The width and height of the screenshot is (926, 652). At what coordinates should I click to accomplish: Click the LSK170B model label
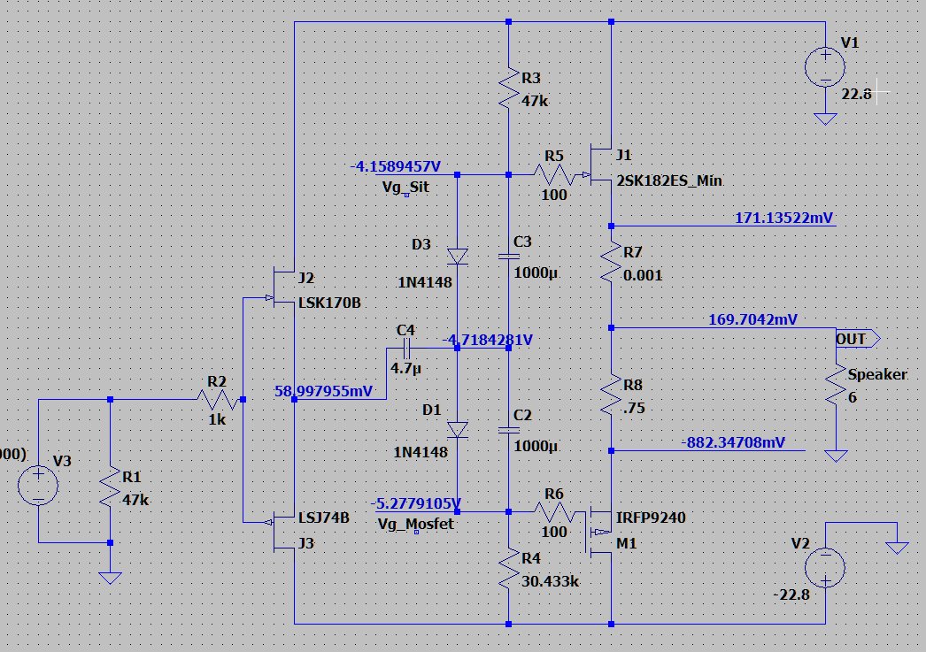pyautogui.click(x=329, y=303)
